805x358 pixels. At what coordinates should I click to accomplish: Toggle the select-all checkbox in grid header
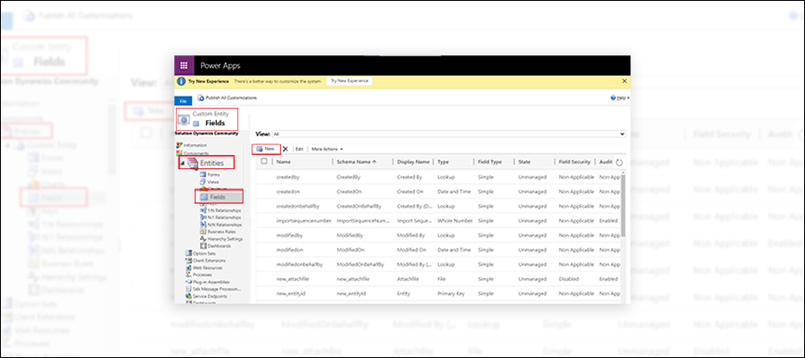click(x=264, y=161)
